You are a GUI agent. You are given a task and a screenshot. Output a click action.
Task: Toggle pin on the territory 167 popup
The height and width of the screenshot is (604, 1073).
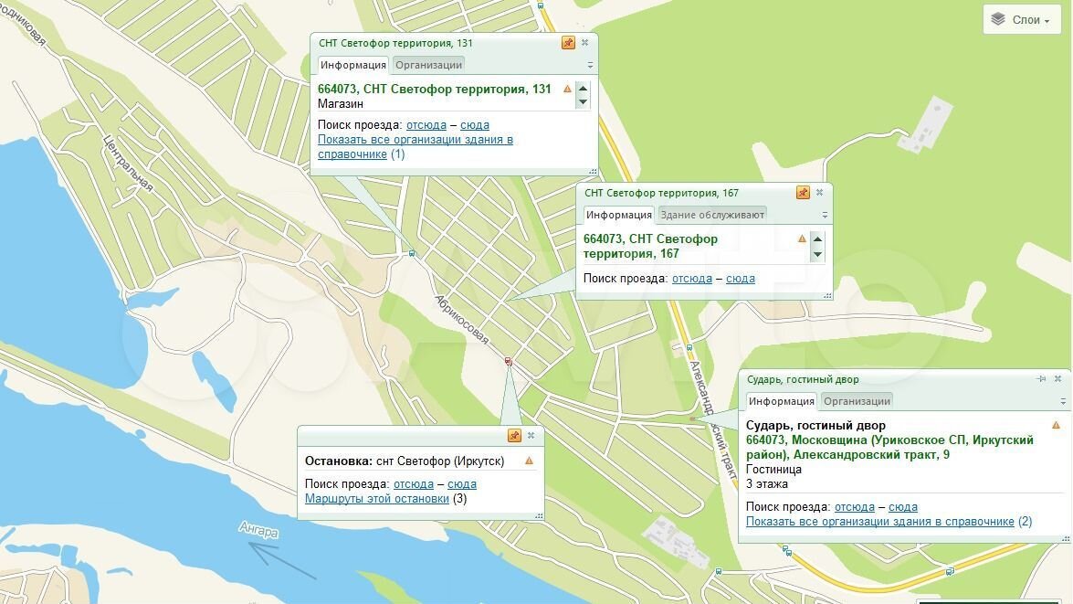(803, 193)
